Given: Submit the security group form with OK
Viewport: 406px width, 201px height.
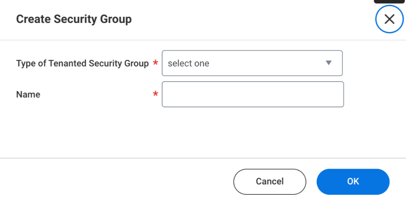Looking at the screenshot, I should pos(353,182).
